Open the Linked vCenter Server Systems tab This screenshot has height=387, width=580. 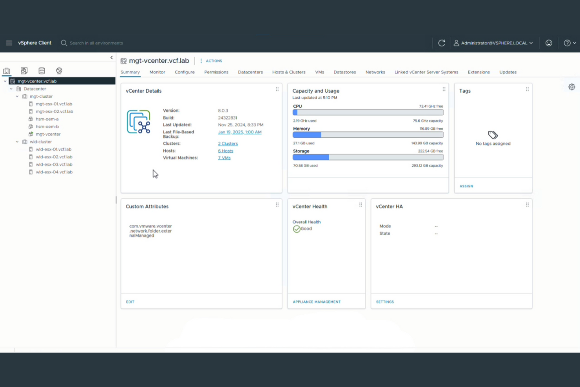tap(426, 72)
